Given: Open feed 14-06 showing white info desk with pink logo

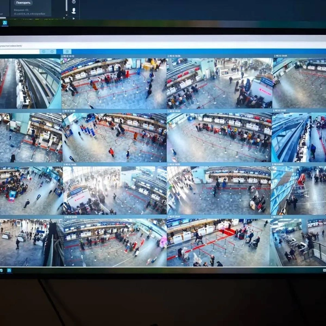Looking at the screenshot, I should tap(220, 83).
